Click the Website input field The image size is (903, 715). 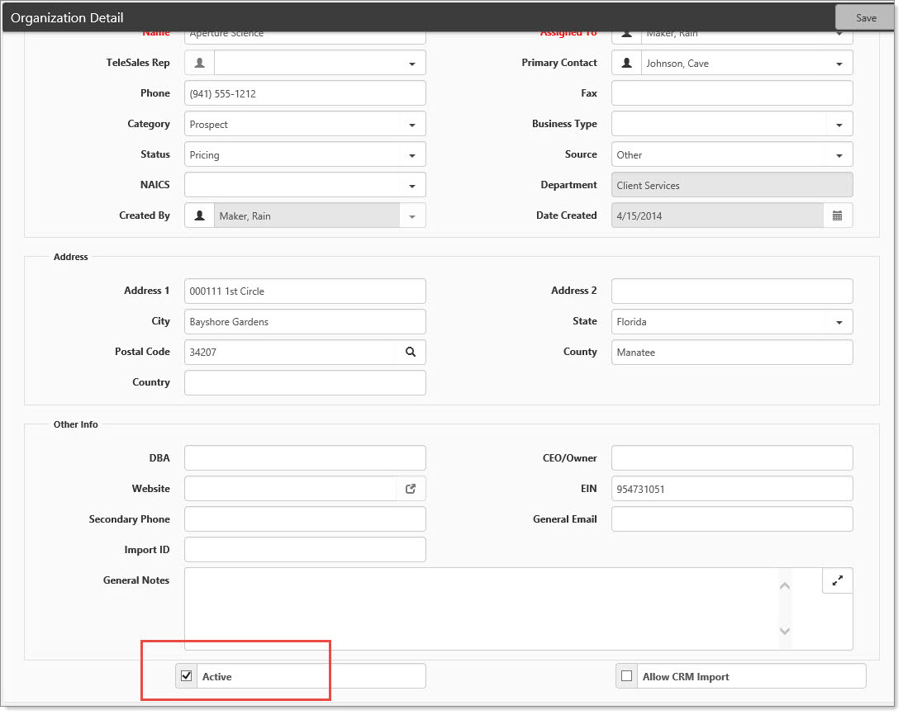[290, 488]
